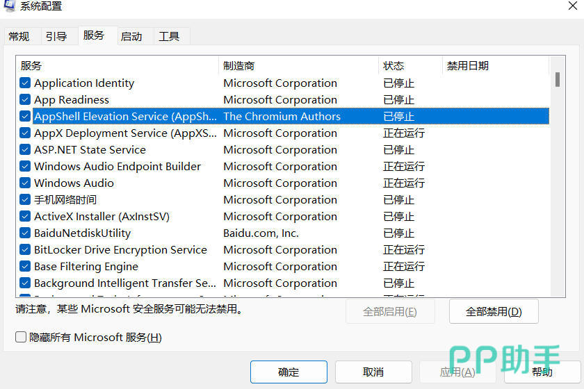Select the Base Filtering Engine name
Image resolution: width=584 pixels, height=389 pixels.
click(x=86, y=267)
